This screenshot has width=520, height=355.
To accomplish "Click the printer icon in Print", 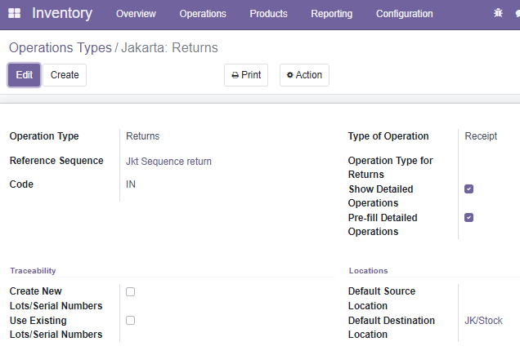I will [235, 76].
